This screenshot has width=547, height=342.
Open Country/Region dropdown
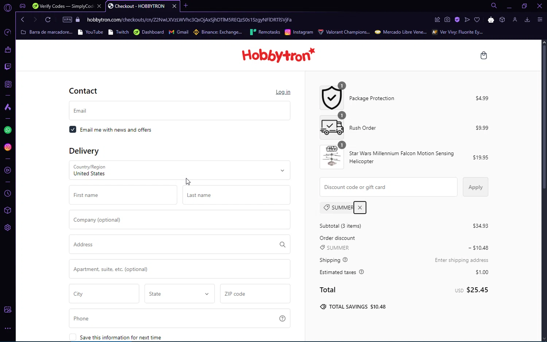(179, 170)
